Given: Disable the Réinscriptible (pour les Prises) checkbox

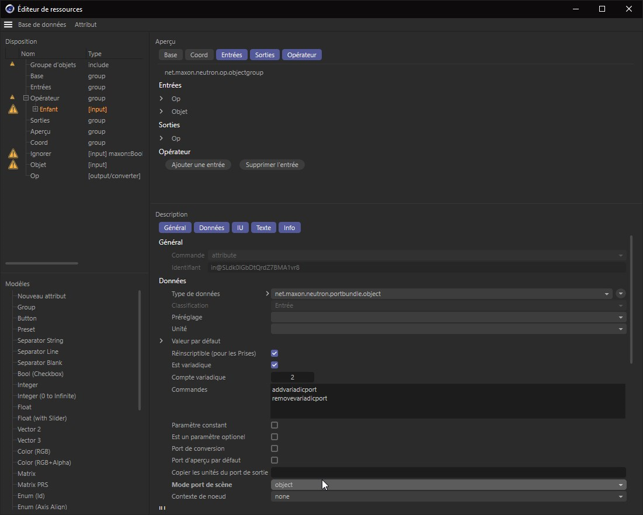Looking at the screenshot, I should click(x=274, y=353).
